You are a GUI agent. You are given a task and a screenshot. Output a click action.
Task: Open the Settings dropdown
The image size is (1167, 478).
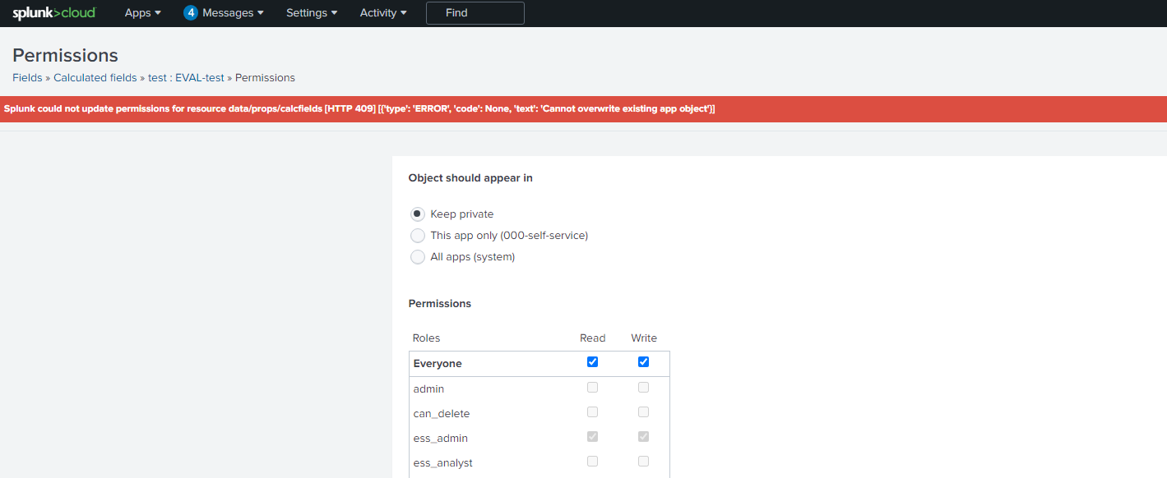312,13
